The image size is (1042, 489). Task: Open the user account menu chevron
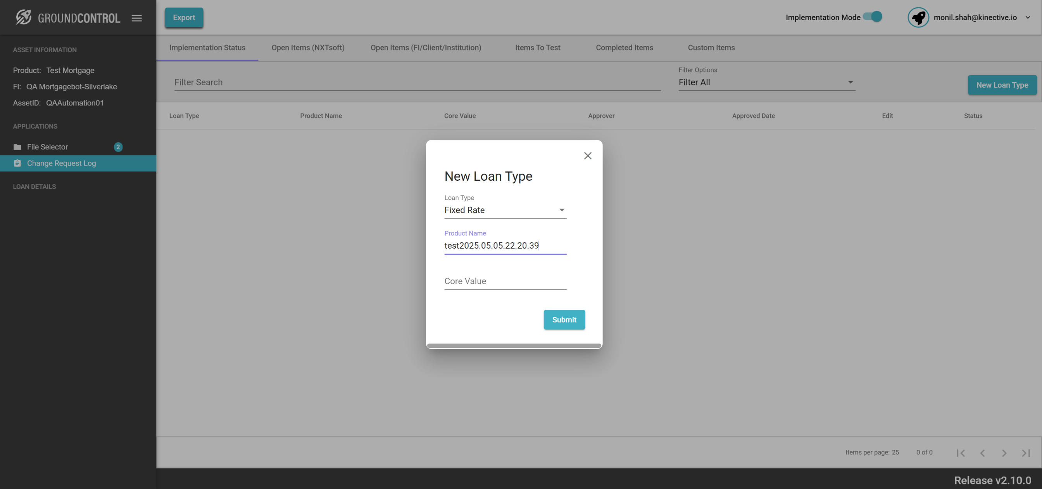pyautogui.click(x=1027, y=17)
